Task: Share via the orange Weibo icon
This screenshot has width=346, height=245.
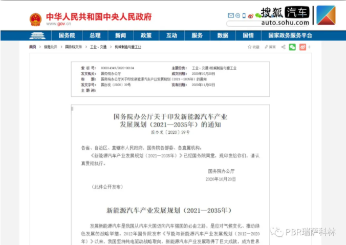Action: tap(302, 47)
